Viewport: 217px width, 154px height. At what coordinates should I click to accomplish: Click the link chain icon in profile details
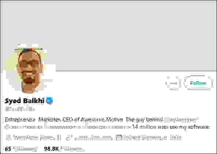(x=68, y=138)
